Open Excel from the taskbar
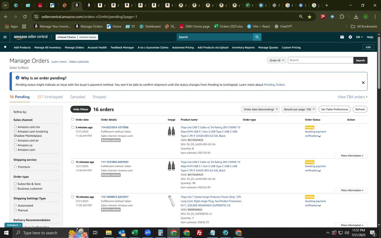 [x=134, y=233]
